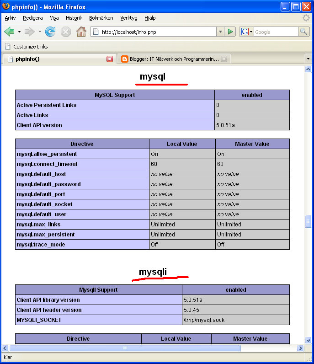Open the Google search engine selector
The width and height of the screenshot is (314, 364).
(247, 32)
